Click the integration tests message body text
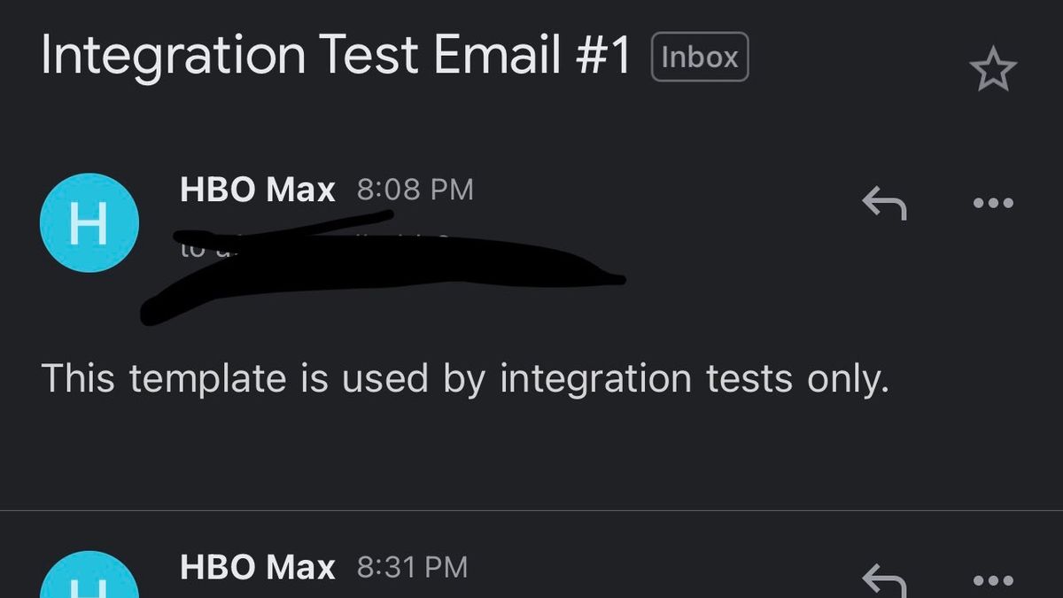The height and width of the screenshot is (598, 1063). (x=464, y=379)
